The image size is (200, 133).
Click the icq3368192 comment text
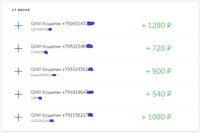pyautogui.click(x=41, y=29)
